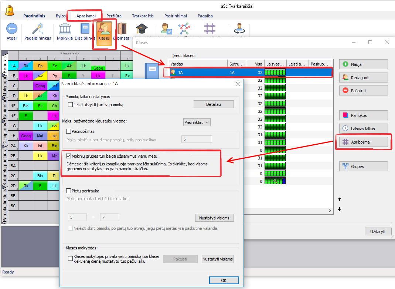
Task: Uncheck Mokinių grupės turi baigti užsiėmimus
Action: (69, 156)
